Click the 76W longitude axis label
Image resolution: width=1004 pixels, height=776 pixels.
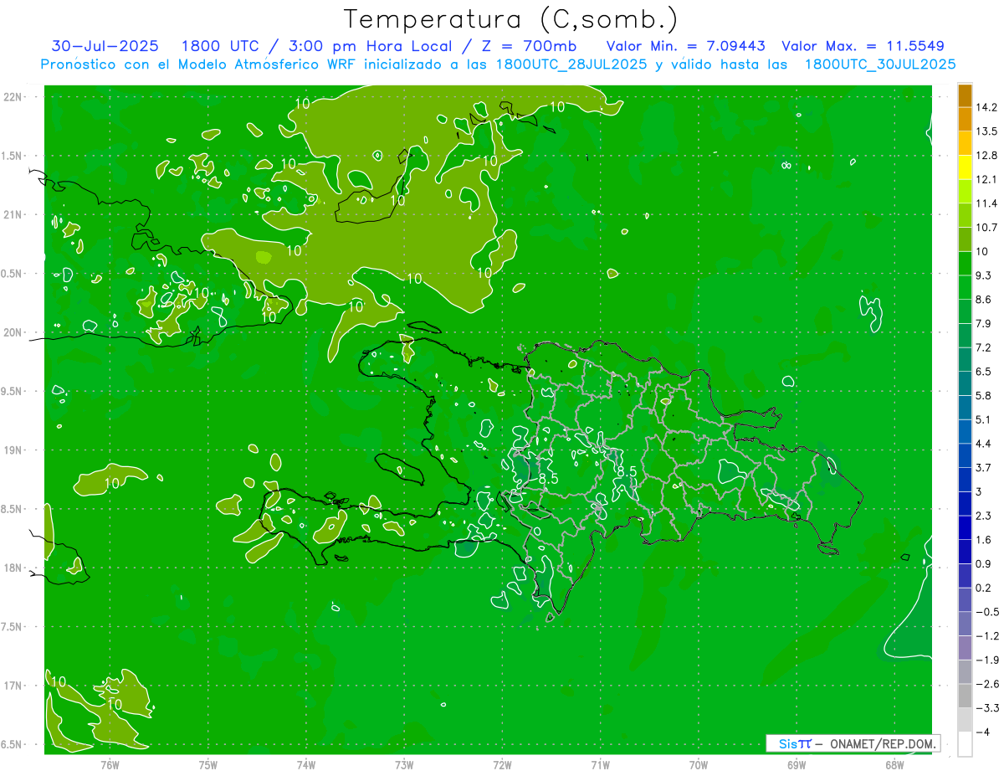click(x=110, y=764)
